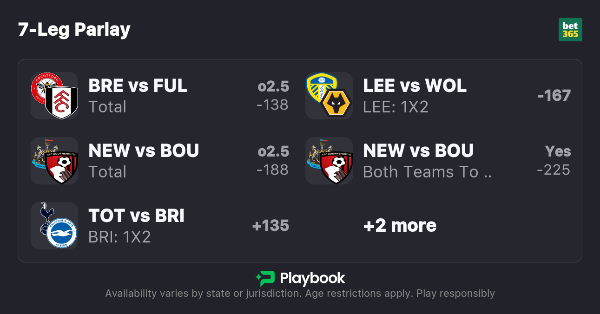Image resolution: width=600 pixels, height=314 pixels.
Task: Click the Playbook brand name text
Action: tap(312, 279)
